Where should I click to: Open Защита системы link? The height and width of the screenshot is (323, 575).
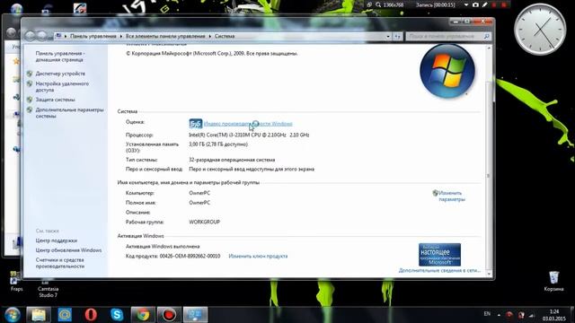(x=55, y=100)
